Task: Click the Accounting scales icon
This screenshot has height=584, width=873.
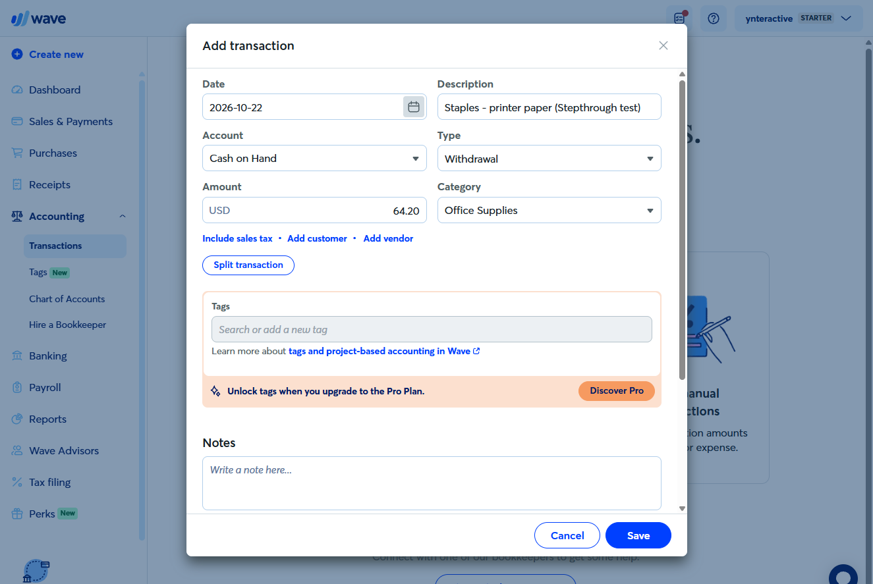Action: 17,217
